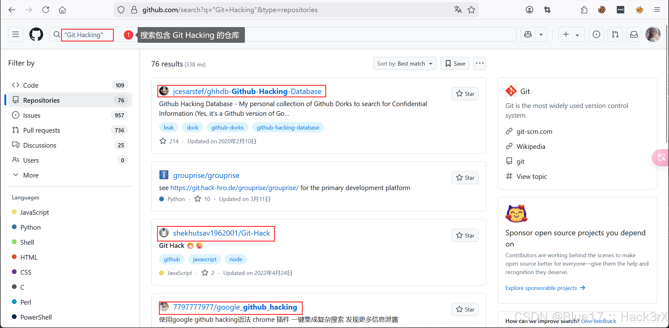This screenshot has width=669, height=328.
Task: Open the create new plus dropdown
Action: [571, 34]
